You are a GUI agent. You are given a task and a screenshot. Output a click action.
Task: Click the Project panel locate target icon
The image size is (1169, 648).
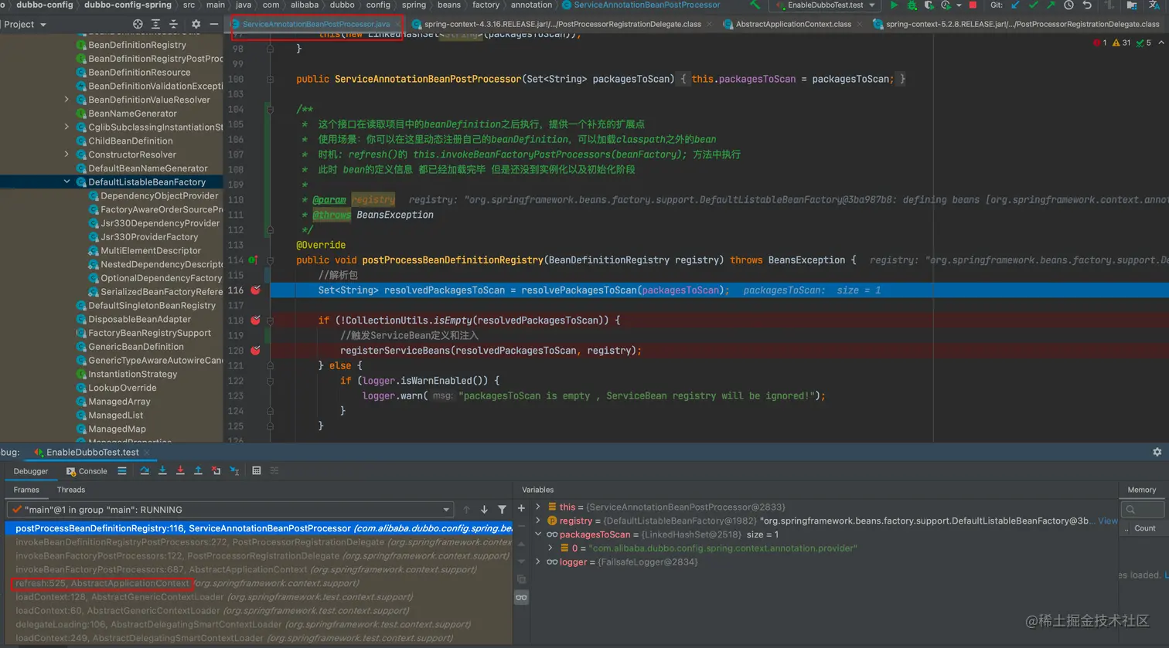click(138, 24)
